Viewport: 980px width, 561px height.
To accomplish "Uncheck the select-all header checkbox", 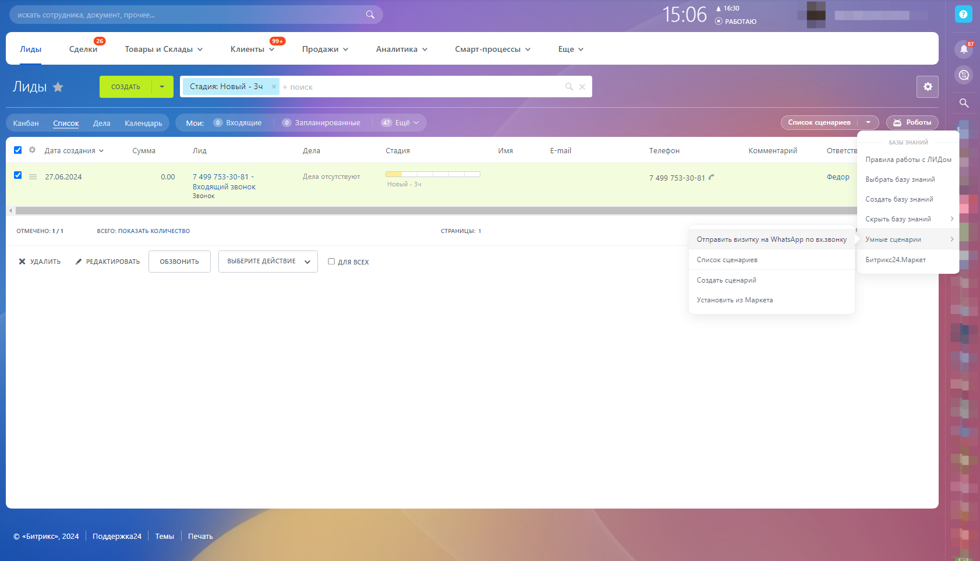I will click(x=18, y=150).
